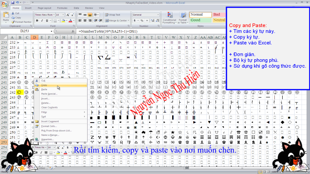Open the Alignment group dialog launcher

pos(129,26)
